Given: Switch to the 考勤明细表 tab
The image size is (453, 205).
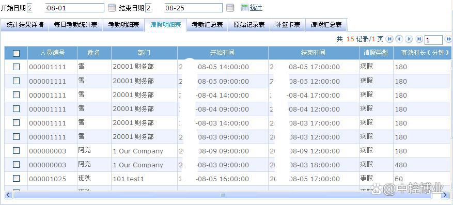Looking at the screenshot, I should pyautogui.click(x=123, y=25).
